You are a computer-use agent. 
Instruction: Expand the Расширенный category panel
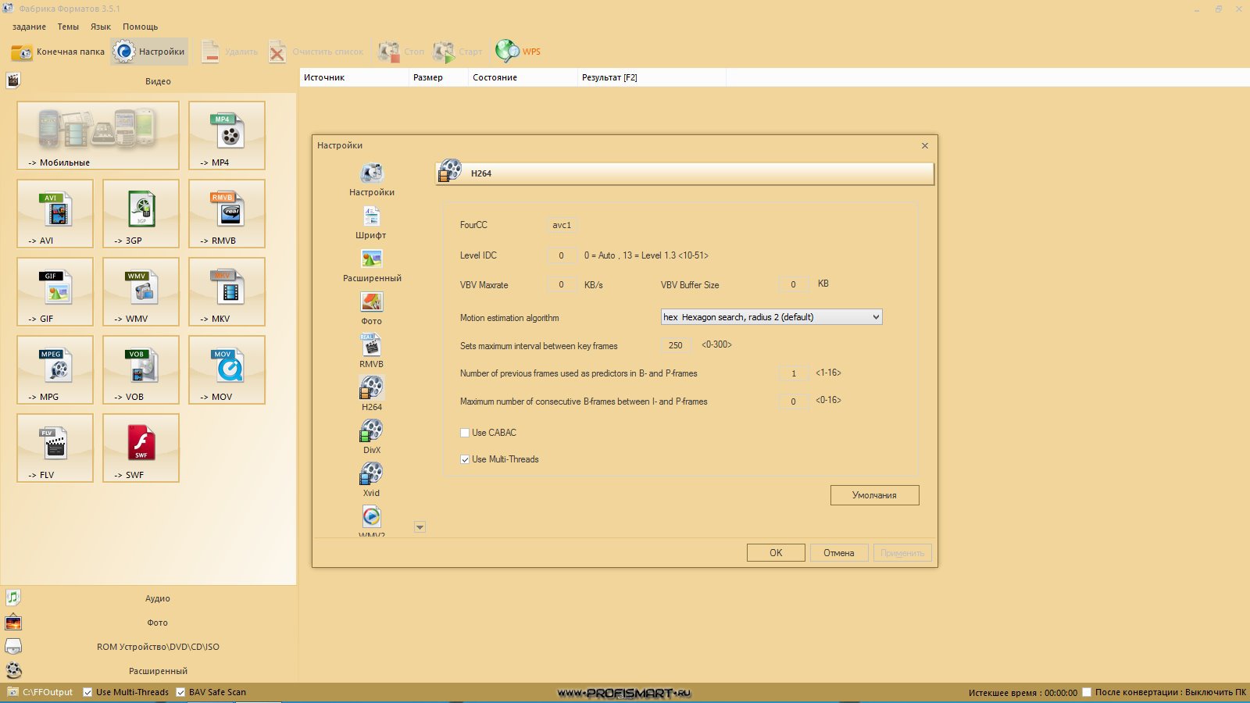coord(148,671)
